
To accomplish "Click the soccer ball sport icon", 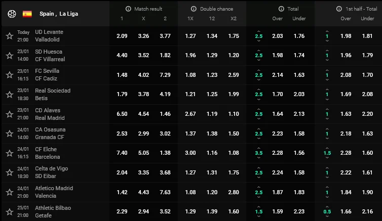I will pos(11,14).
